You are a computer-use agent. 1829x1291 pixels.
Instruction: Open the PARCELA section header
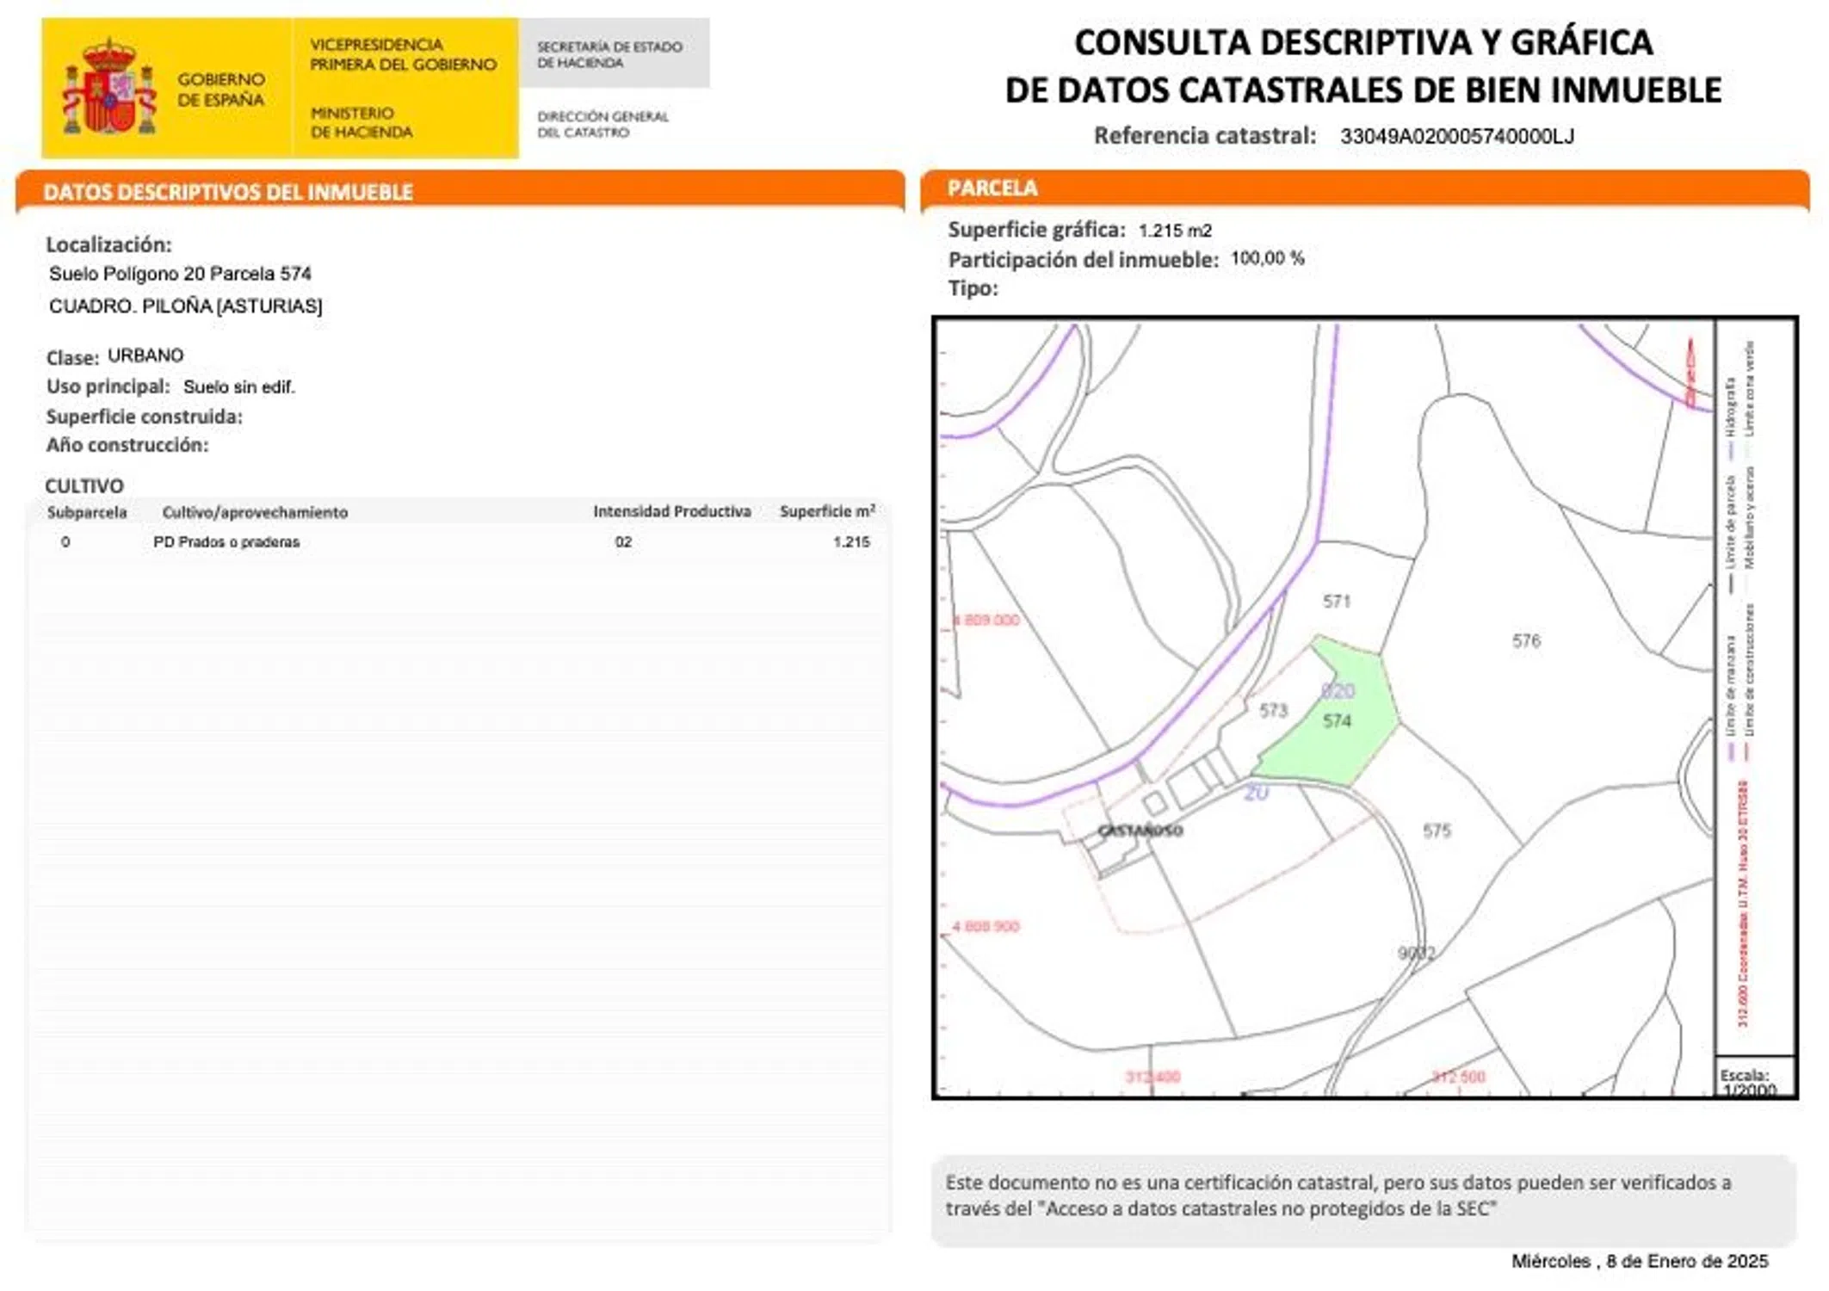click(992, 188)
